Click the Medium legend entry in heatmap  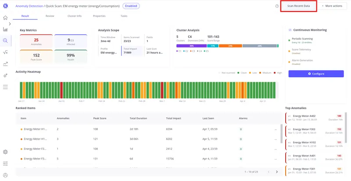pyautogui.click(x=265, y=73)
